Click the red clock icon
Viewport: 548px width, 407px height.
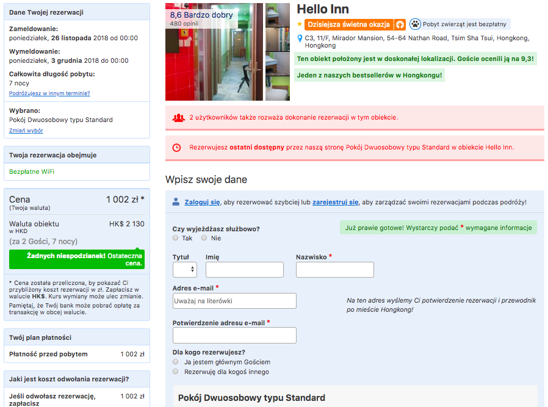(177, 148)
